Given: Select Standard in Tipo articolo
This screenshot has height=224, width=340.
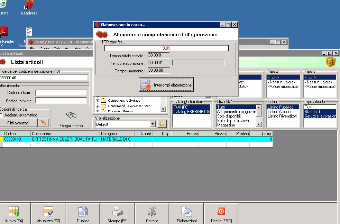Looking at the screenshot, I should [320, 111].
